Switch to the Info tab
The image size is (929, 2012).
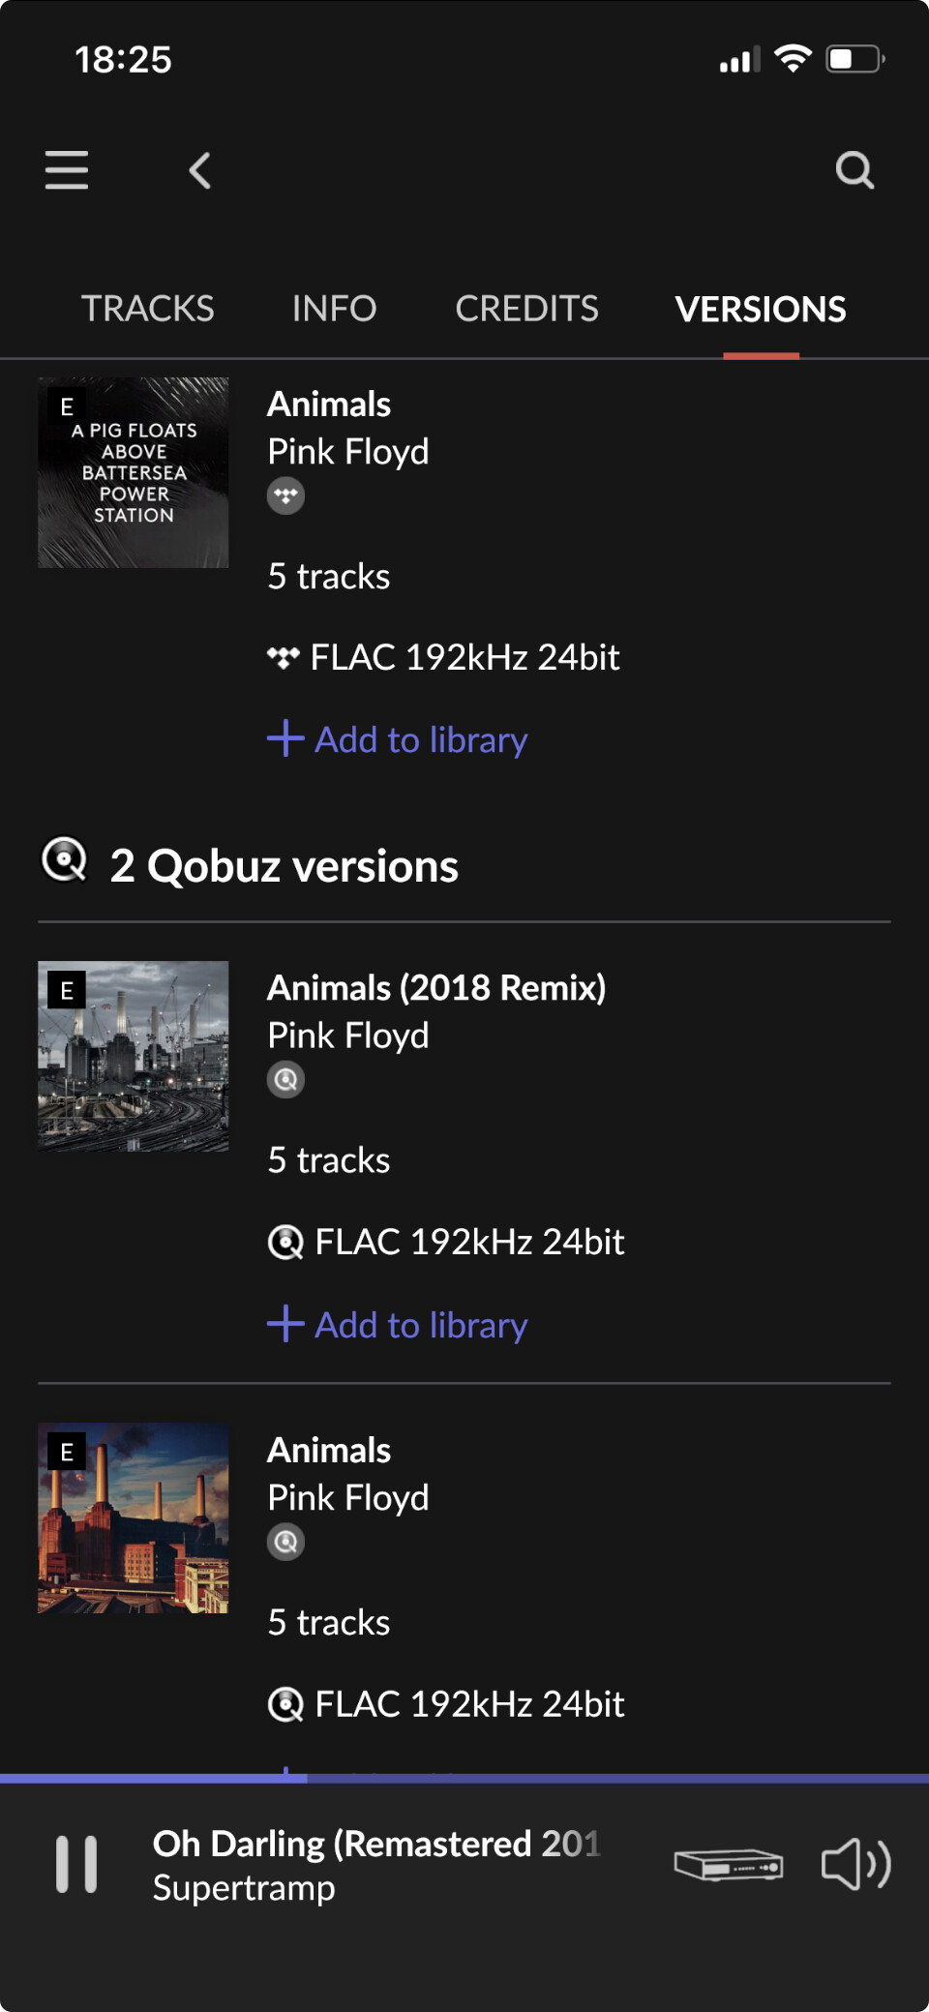[334, 309]
